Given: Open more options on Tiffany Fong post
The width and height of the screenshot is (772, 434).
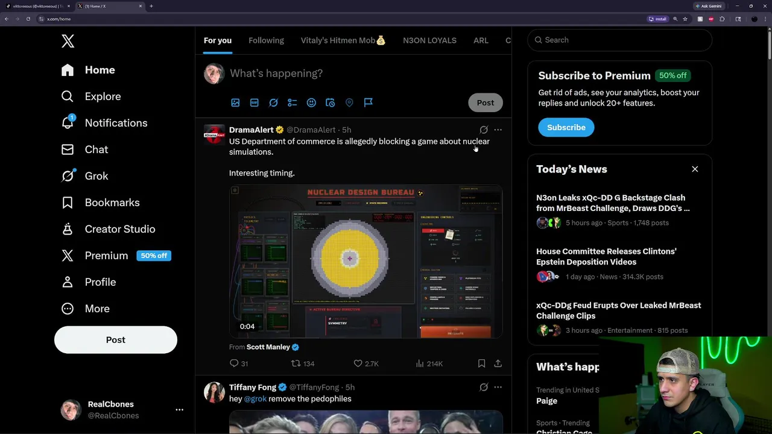Looking at the screenshot, I should coord(498,387).
